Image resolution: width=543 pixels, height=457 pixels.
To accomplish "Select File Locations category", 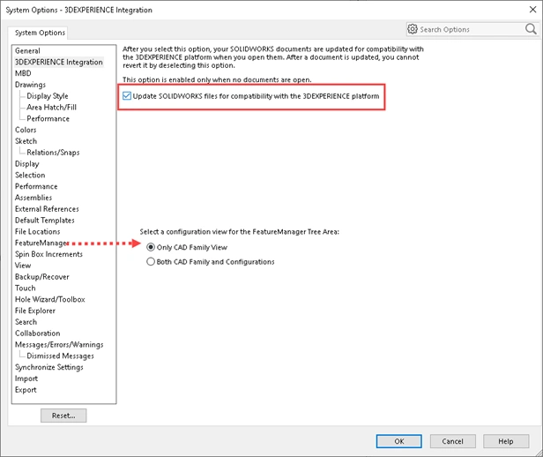I will click(x=37, y=231).
